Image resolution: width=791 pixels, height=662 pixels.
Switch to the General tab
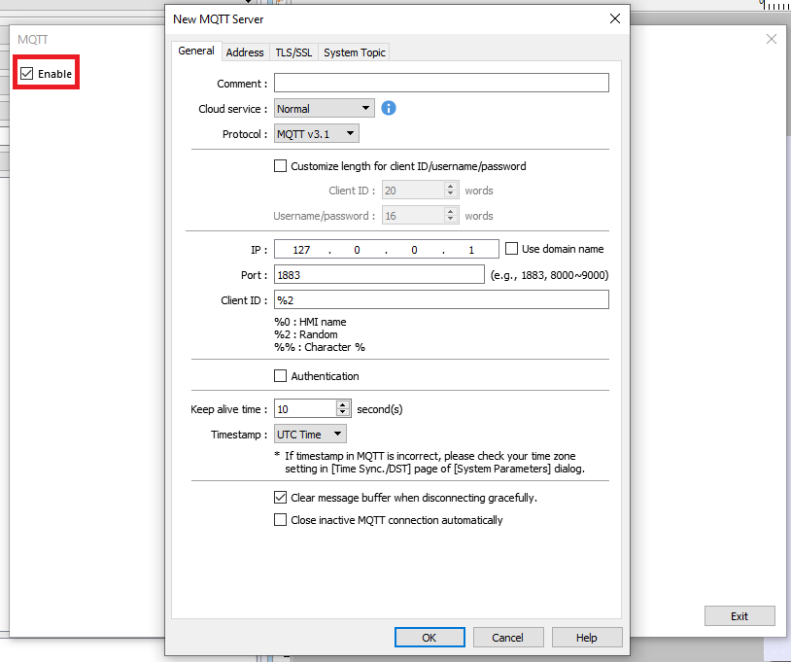pyautogui.click(x=196, y=51)
